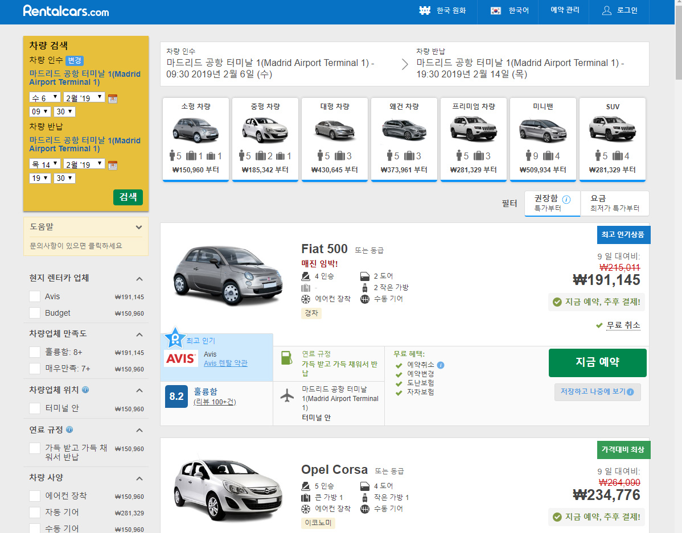682x533 pixels.
Task: Click the green checkmark beside 지금 예약, 추후 결제 for Fiat 500
Action: click(x=557, y=301)
